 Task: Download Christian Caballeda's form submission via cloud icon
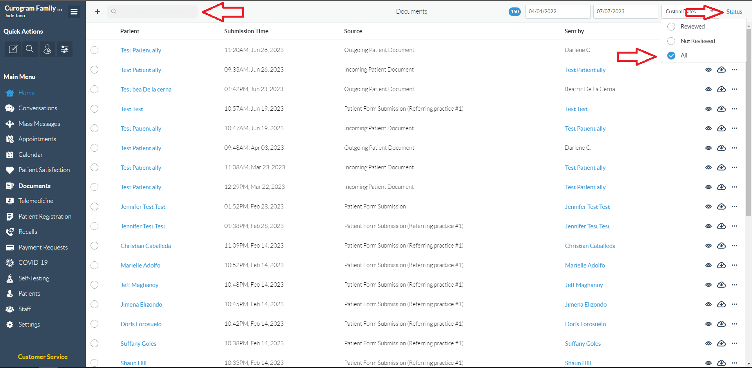click(721, 246)
